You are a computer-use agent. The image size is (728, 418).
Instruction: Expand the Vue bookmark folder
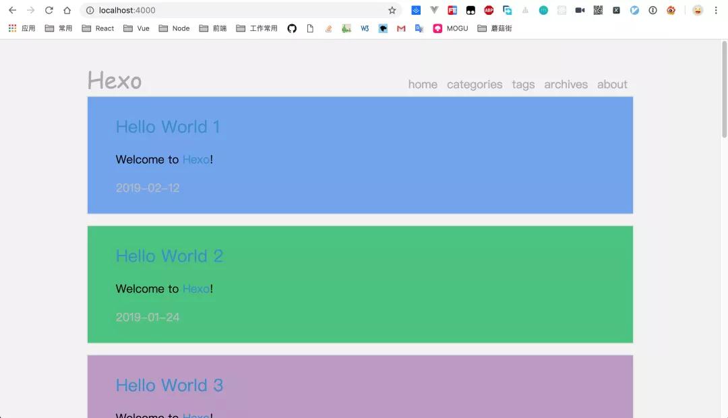pos(136,28)
